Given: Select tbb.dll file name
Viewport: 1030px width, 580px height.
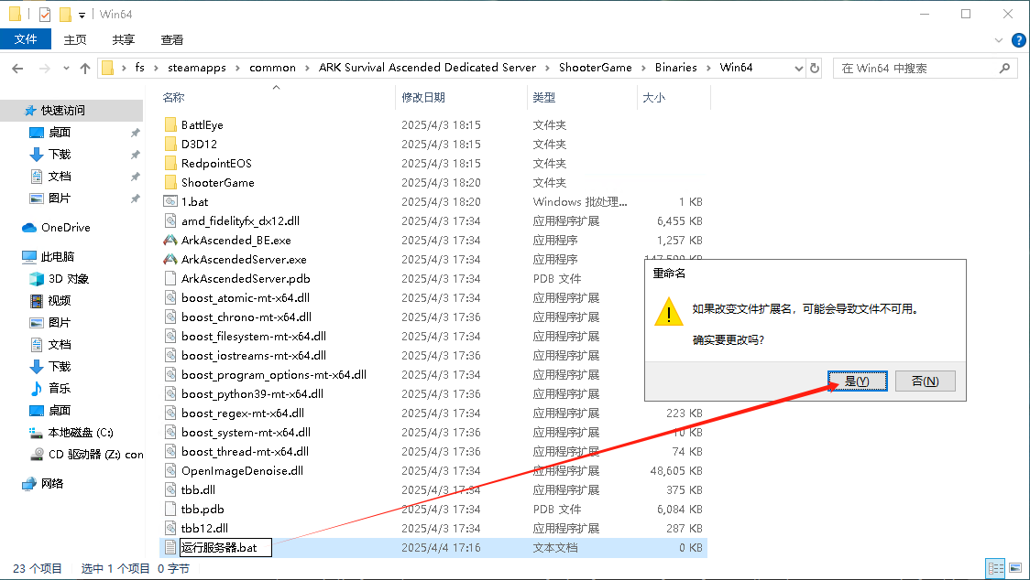Looking at the screenshot, I should pyautogui.click(x=198, y=490).
